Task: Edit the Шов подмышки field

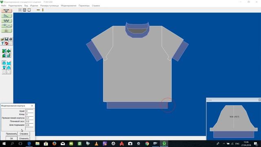Action: click(x=29, y=125)
